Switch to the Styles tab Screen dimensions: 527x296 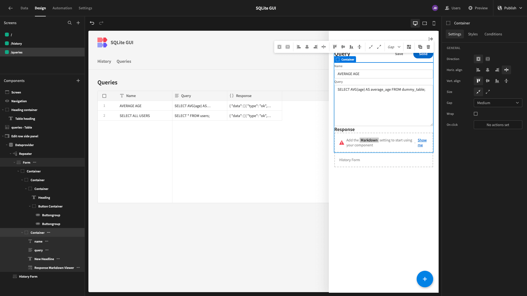[473, 34]
